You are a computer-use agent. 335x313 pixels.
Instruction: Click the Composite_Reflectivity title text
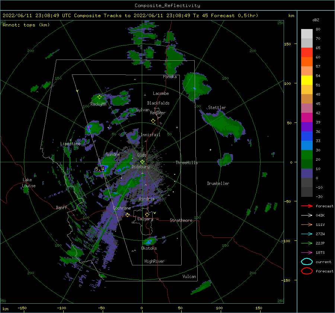point(167,6)
